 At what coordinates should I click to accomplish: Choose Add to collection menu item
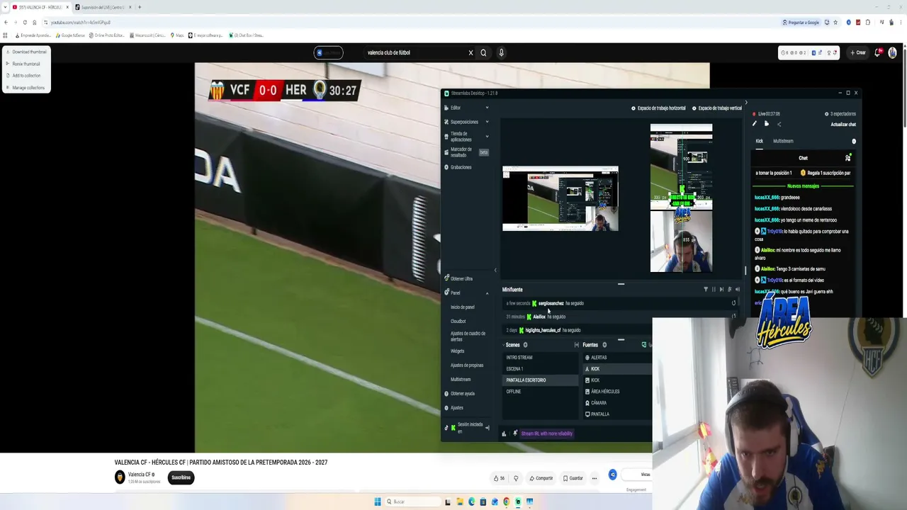pyautogui.click(x=26, y=76)
